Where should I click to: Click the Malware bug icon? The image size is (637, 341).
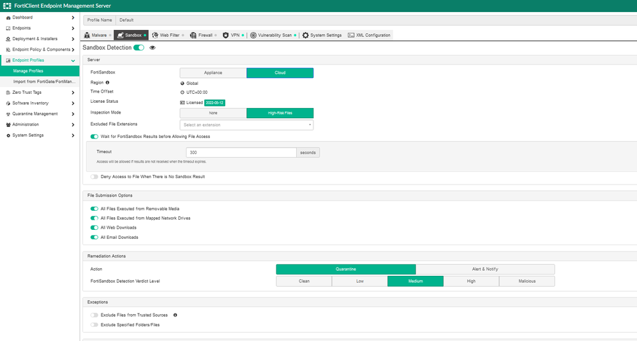coord(87,35)
